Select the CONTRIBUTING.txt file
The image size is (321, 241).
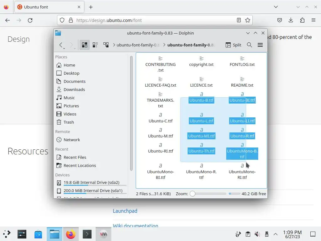click(160, 64)
